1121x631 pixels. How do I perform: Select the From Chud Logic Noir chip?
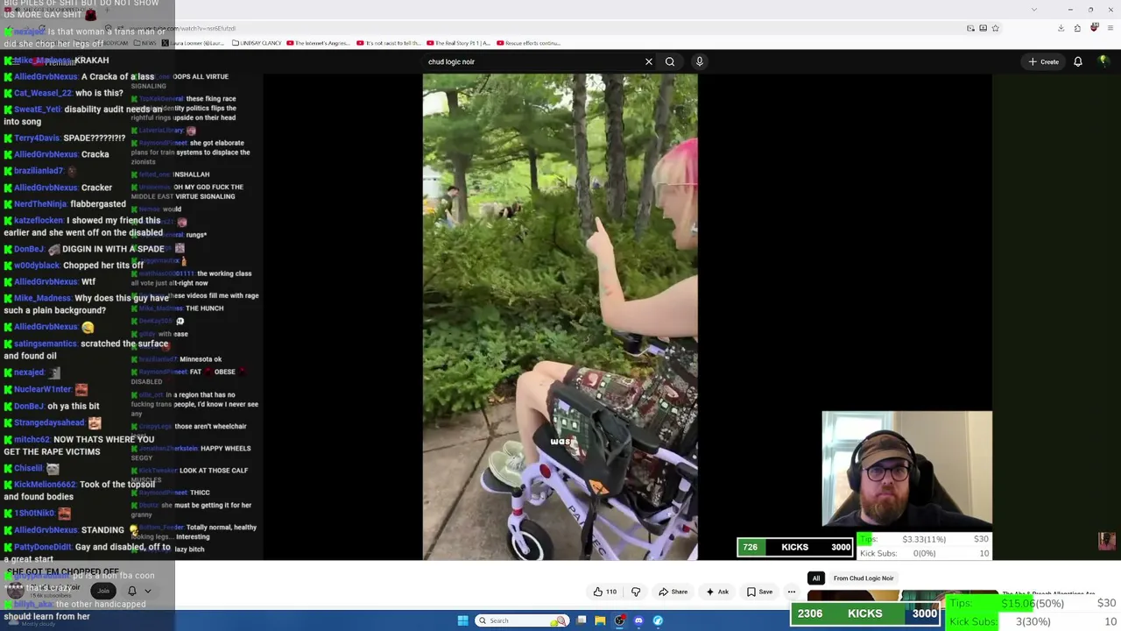point(864,578)
